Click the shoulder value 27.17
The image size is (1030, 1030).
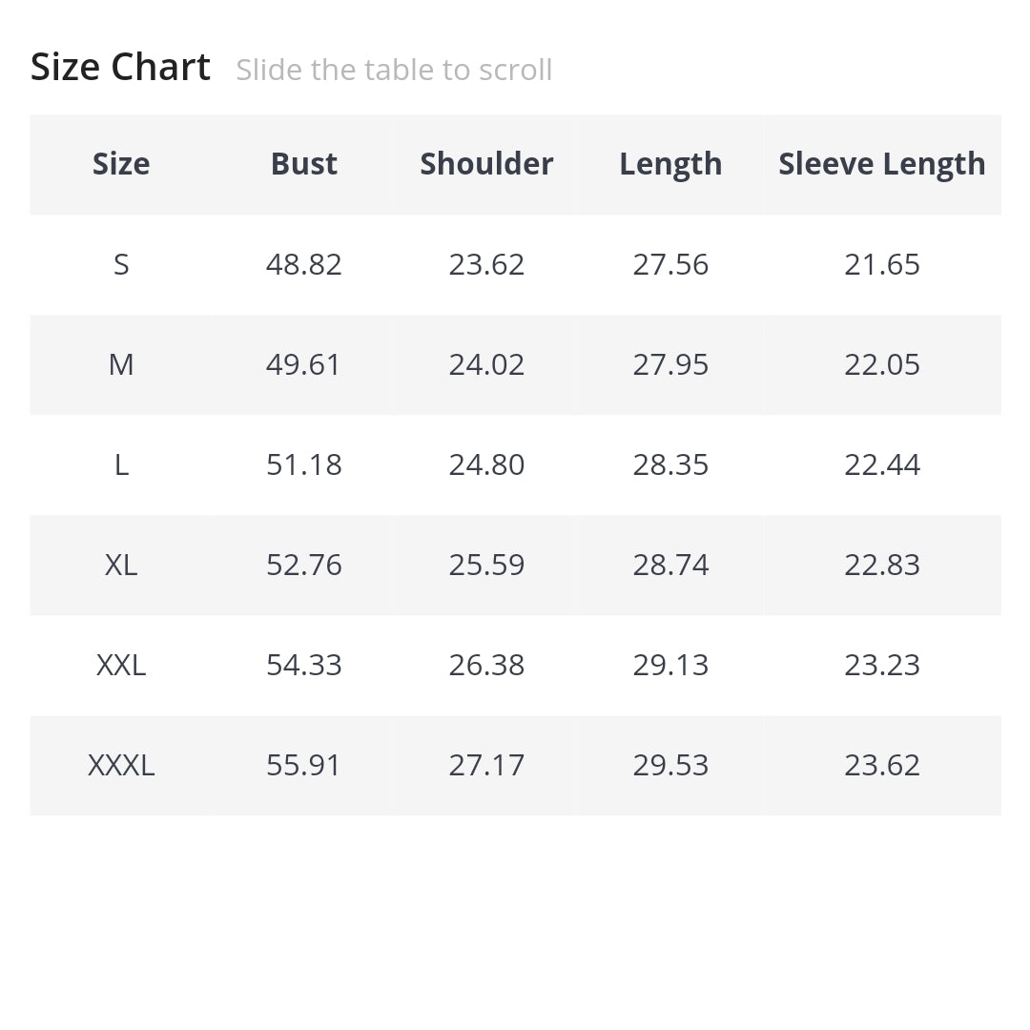486,765
